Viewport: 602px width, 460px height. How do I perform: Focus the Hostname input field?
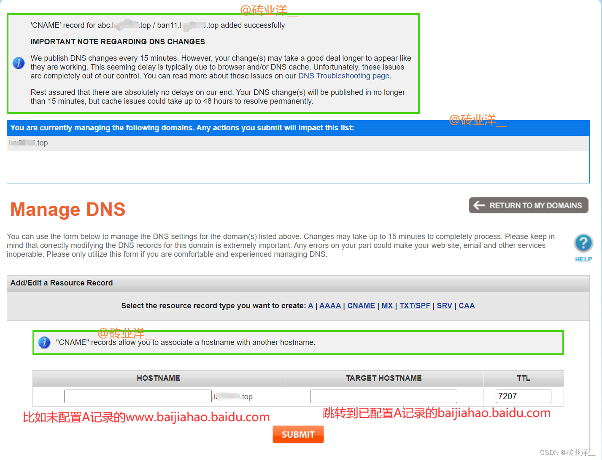click(x=138, y=396)
